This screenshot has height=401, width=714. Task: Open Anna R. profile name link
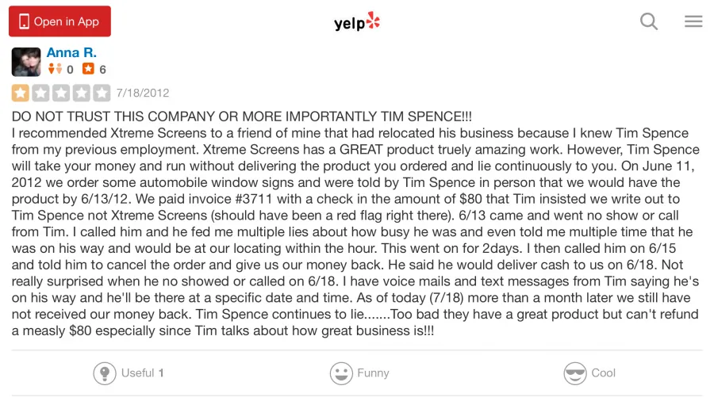pyautogui.click(x=71, y=53)
